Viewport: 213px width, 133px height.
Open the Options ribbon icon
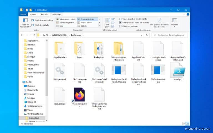point(175,20)
